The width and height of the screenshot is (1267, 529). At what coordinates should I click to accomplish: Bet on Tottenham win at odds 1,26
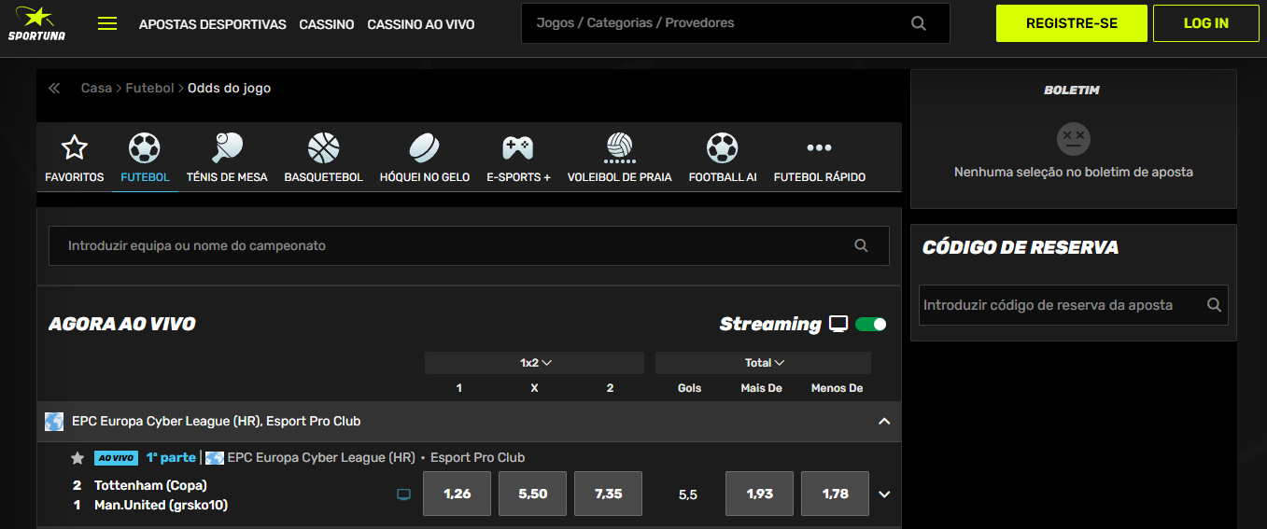tap(457, 494)
